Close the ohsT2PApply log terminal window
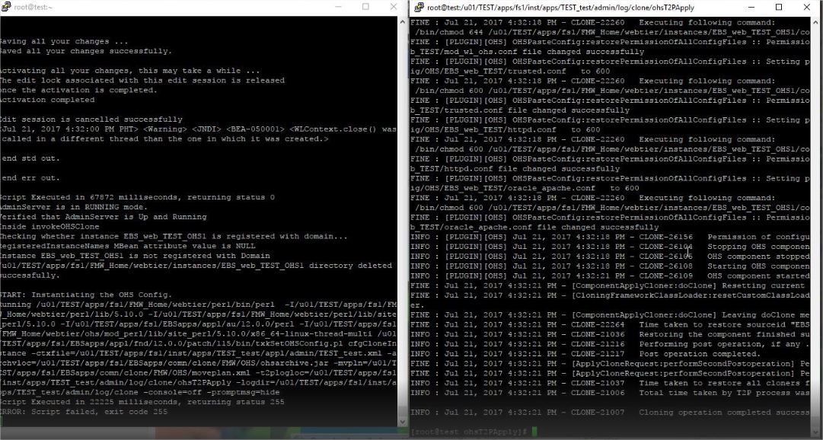823x440 pixels. (x=806, y=7)
